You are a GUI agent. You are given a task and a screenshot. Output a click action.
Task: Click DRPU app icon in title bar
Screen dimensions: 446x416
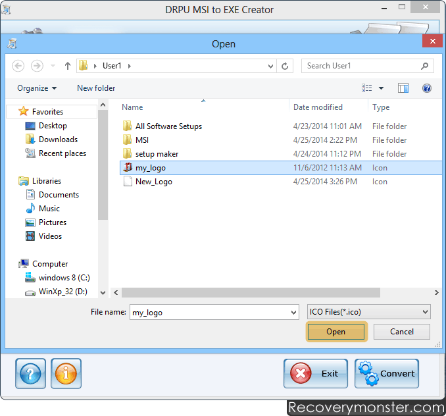point(6,9)
